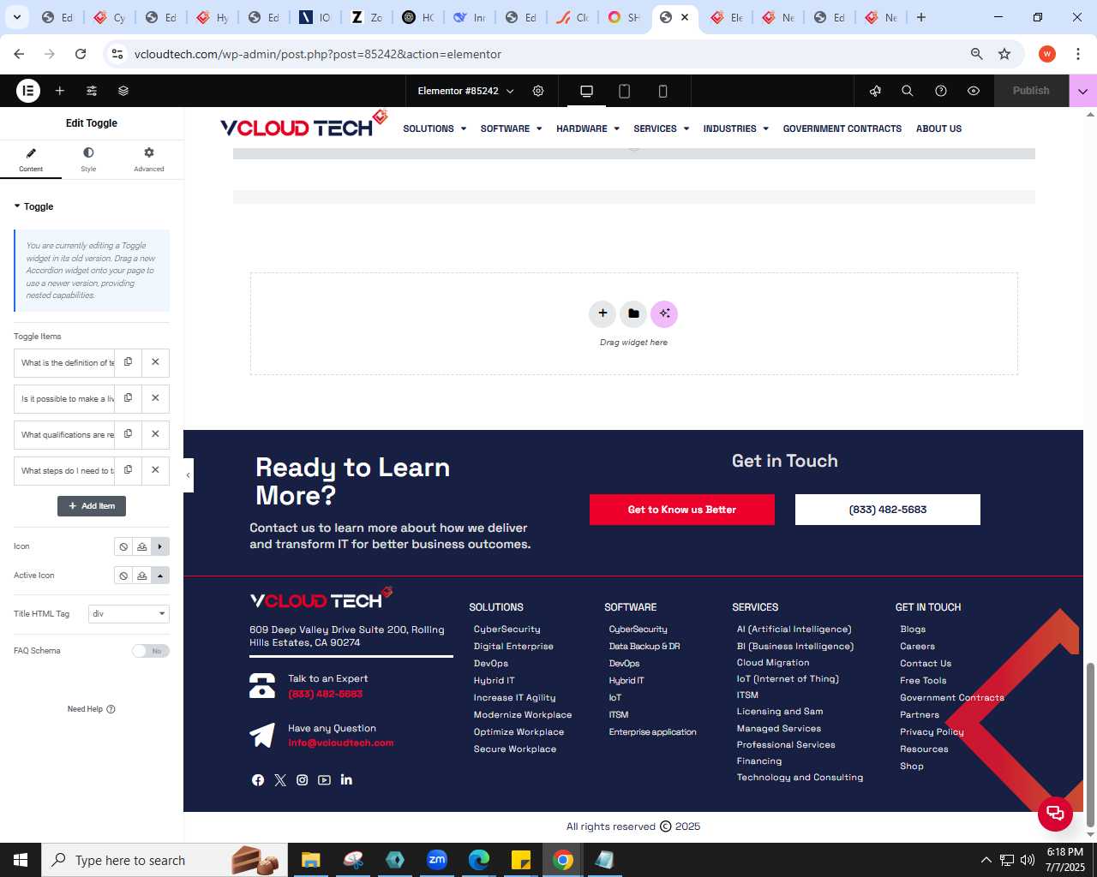This screenshot has width=1097, height=877.
Task: Click the Publish button
Action: (x=1031, y=91)
